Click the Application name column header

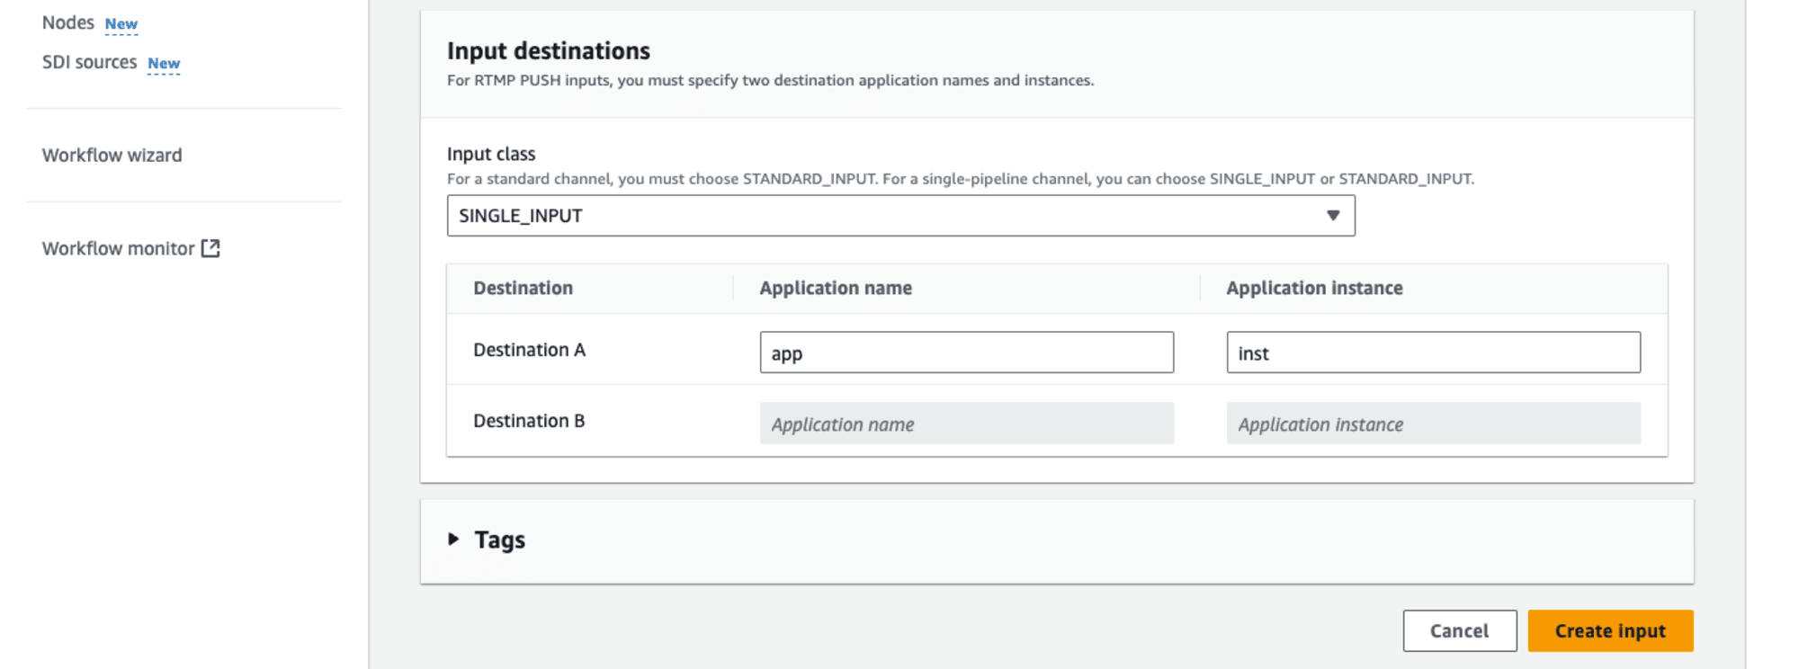836,288
